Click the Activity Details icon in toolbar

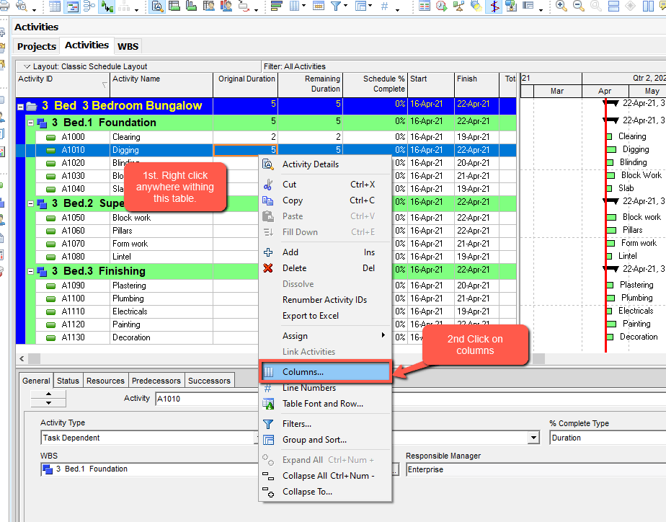coord(158,6)
